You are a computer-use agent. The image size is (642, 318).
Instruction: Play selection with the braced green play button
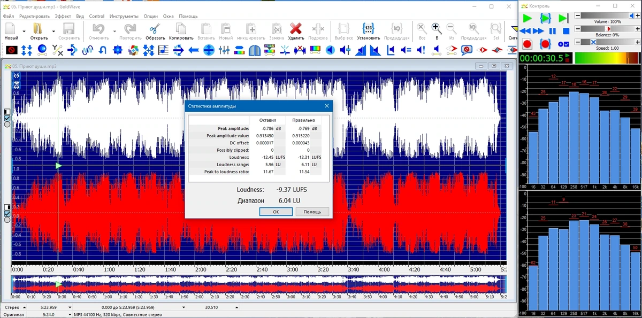[x=545, y=18]
